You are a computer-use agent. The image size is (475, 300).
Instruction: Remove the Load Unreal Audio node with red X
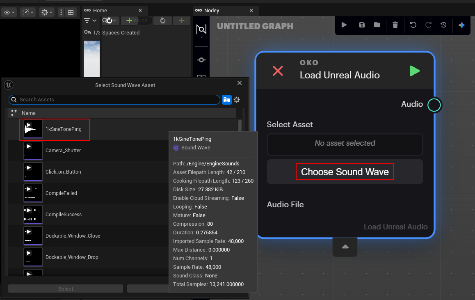coord(278,71)
